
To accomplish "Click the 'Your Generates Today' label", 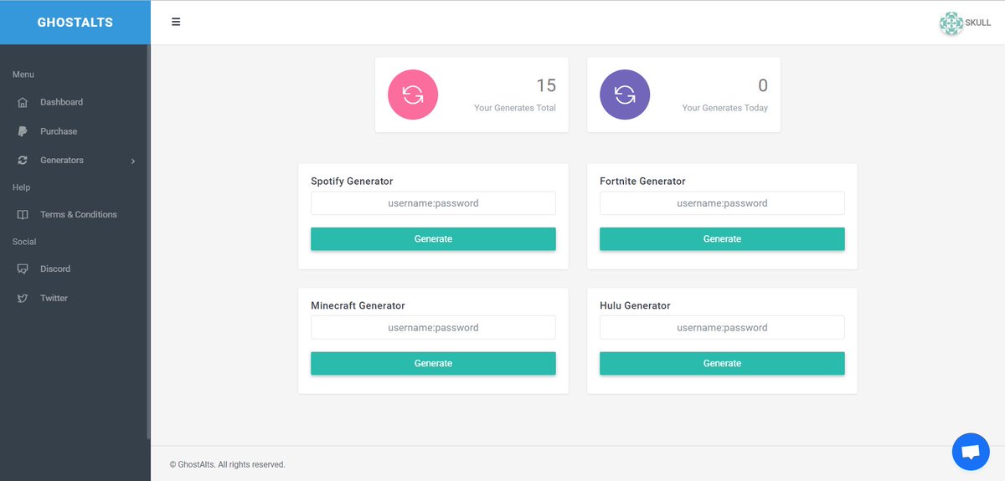I will pyautogui.click(x=725, y=108).
